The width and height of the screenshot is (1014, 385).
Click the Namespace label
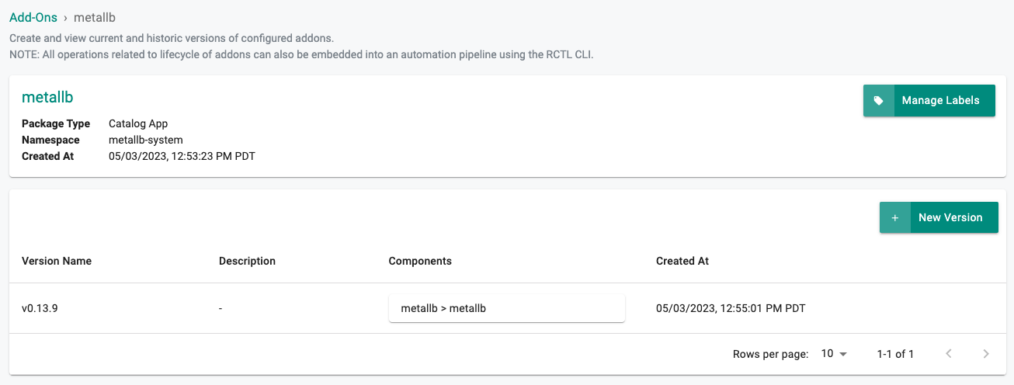50,140
